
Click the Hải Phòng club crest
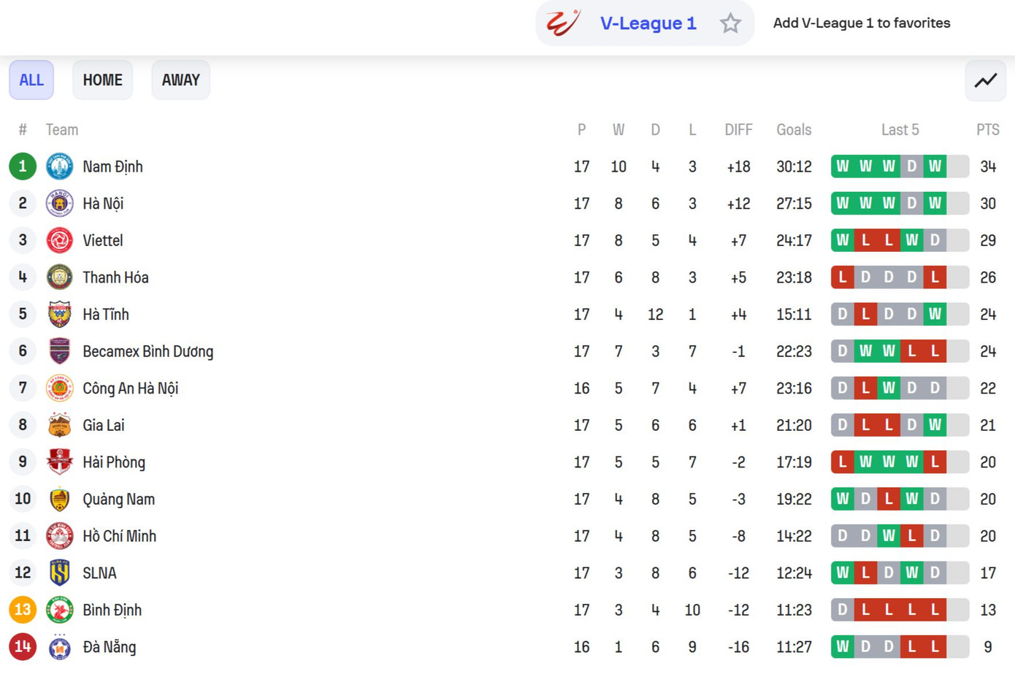[59, 462]
